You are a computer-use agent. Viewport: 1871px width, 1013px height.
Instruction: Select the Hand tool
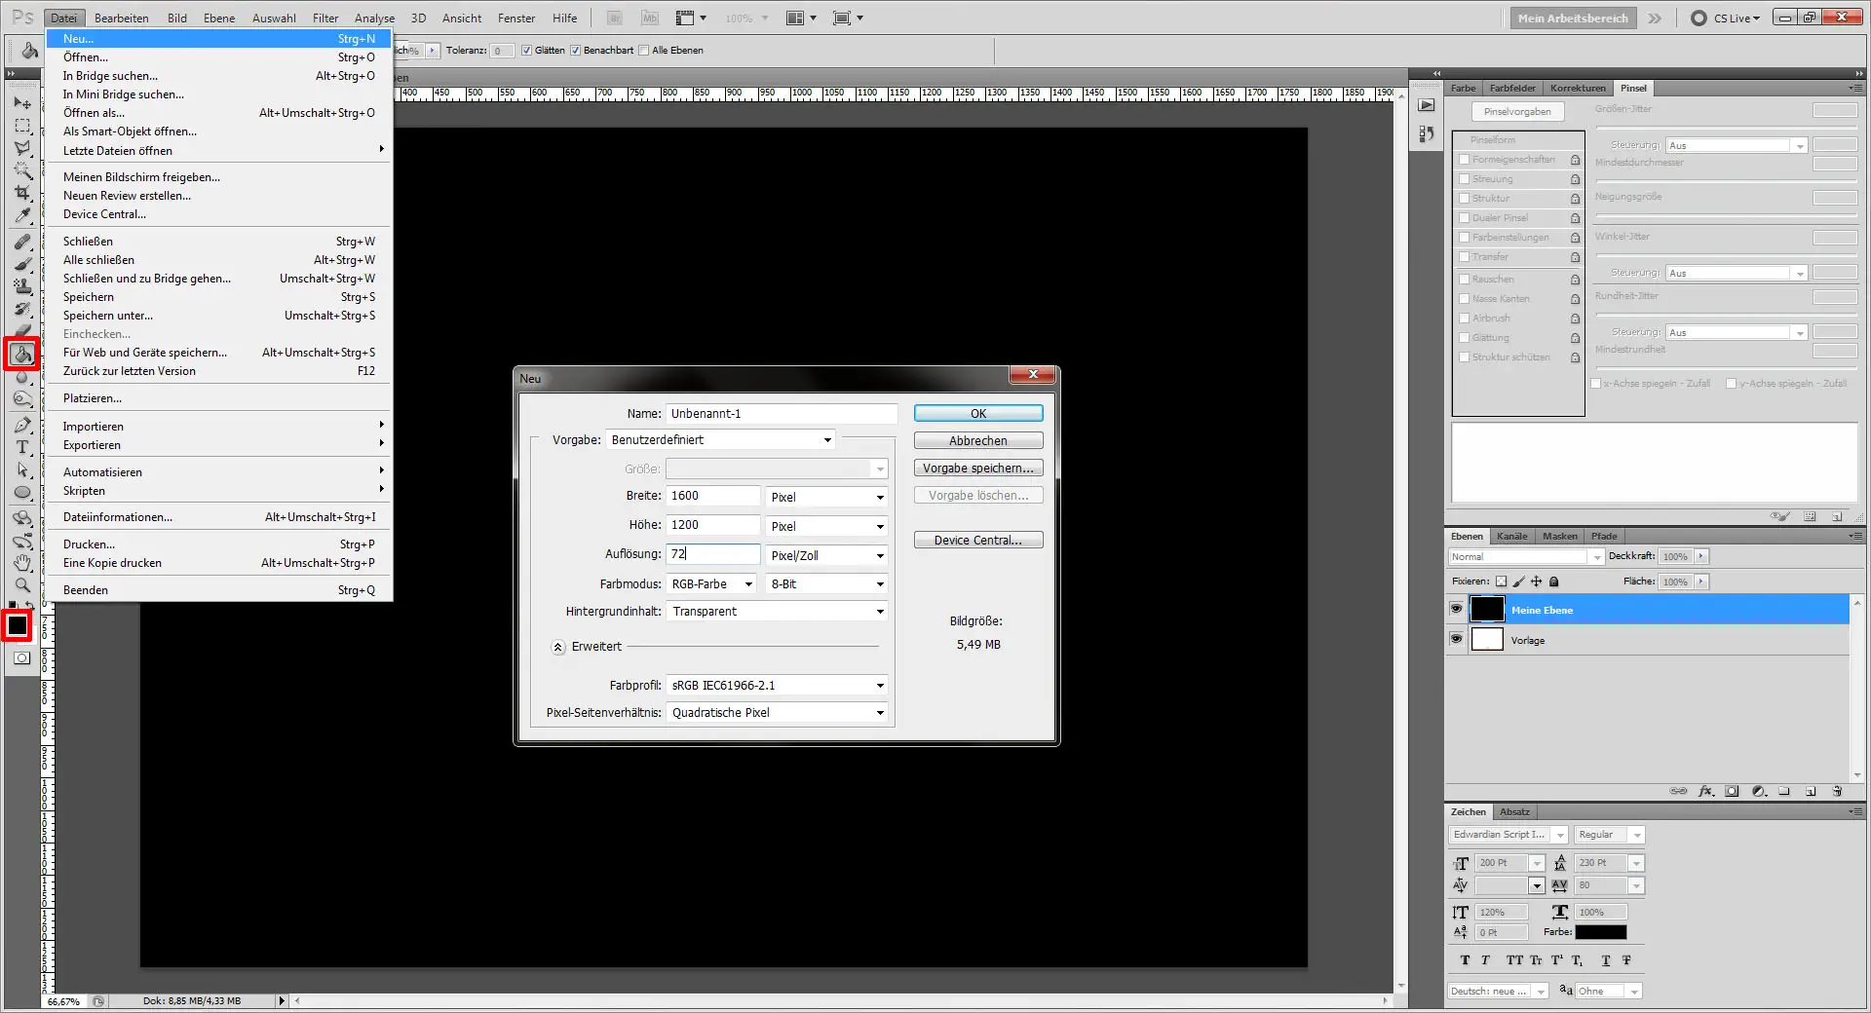click(x=23, y=563)
